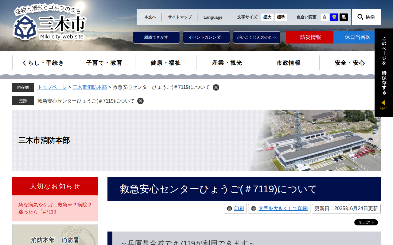Select the blue 青 color scheme
393x245 pixels.
(x=334, y=17)
